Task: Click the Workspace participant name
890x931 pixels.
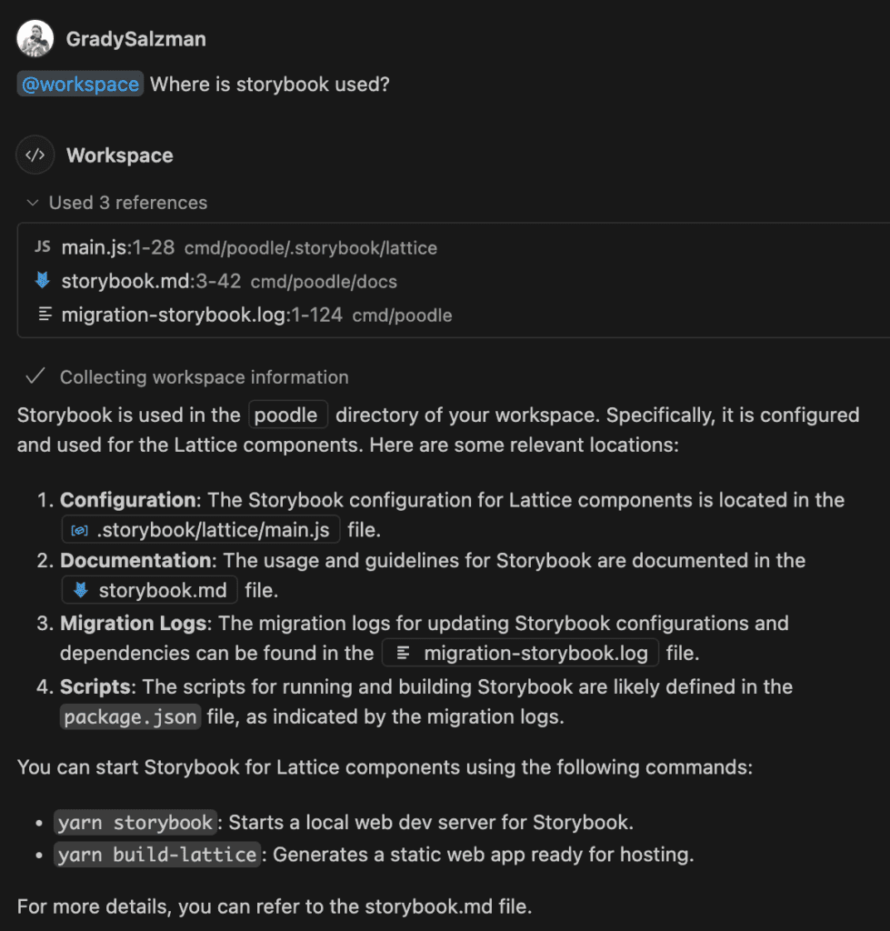Action: [x=119, y=155]
